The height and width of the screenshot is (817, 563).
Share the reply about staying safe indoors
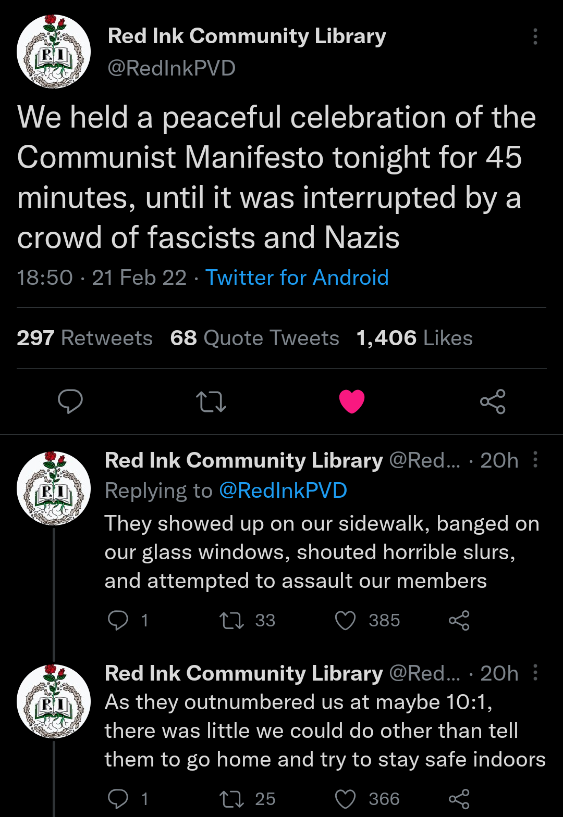(x=459, y=798)
